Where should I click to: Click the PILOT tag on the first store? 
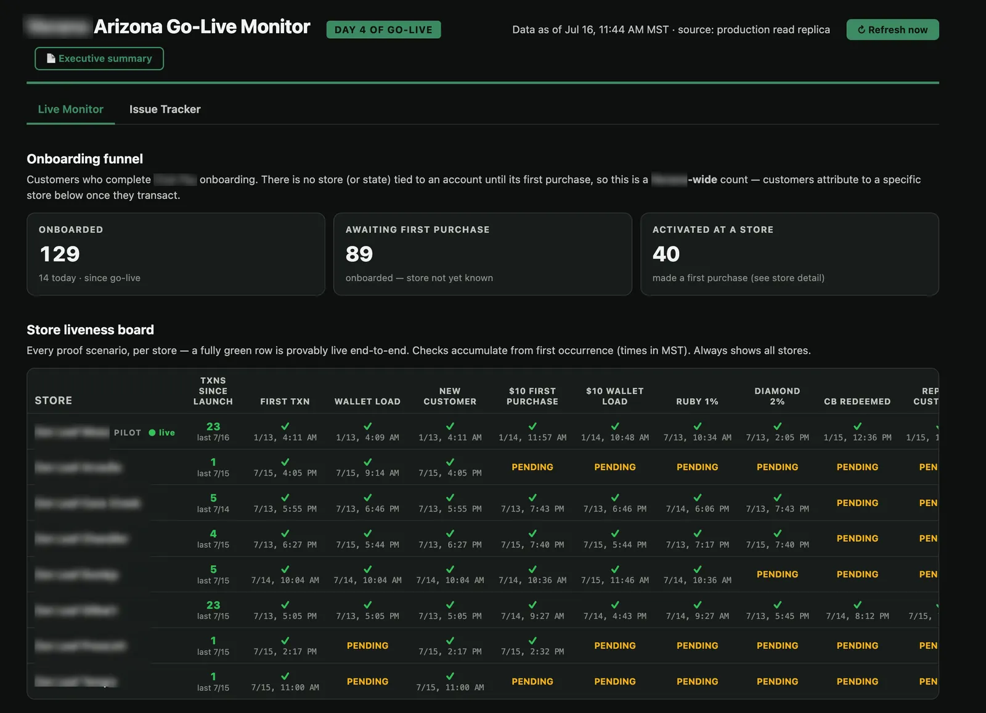[x=128, y=433]
